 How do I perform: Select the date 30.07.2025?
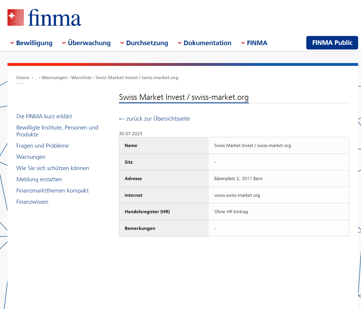[131, 134]
